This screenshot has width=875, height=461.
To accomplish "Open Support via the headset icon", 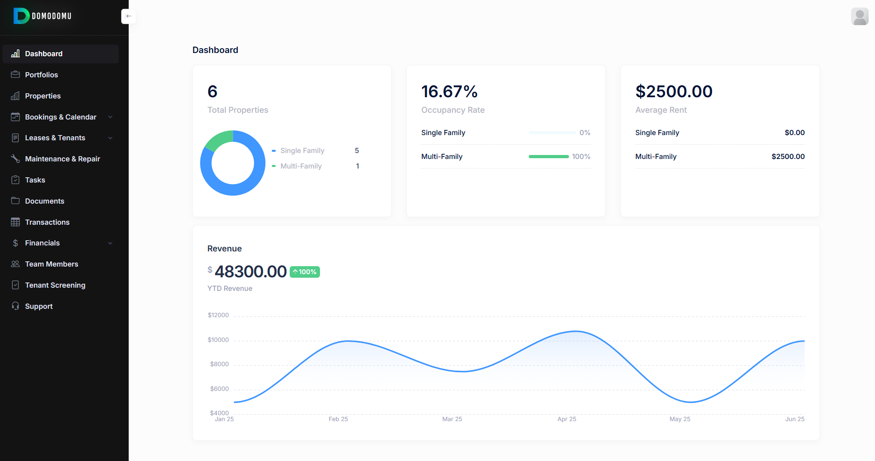I will click(15, 306).
